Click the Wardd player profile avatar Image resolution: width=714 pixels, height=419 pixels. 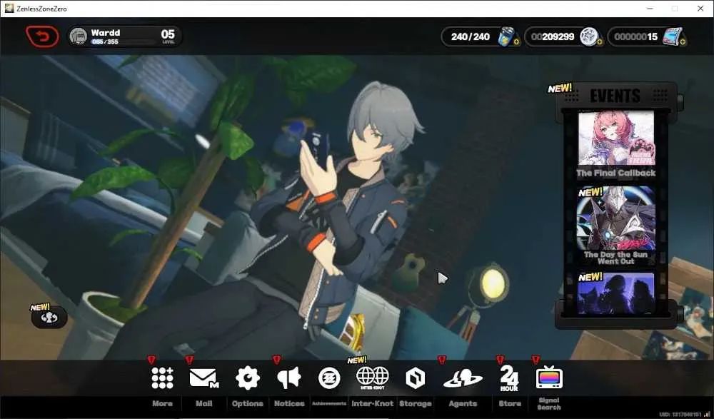79,36
